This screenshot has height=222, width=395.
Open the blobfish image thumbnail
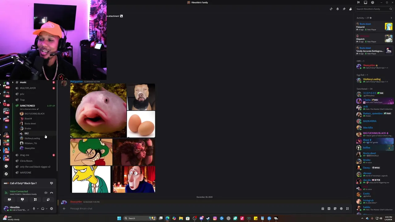coord(98,110)
